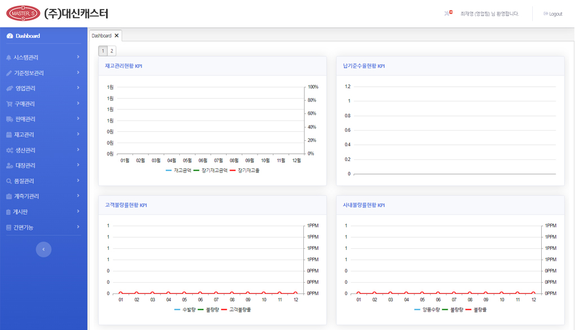Image resolution: width=575 pixels, height=330 pixels.
Task: Click the bell icon beside 시스템관리
Action: click(9, 58)
